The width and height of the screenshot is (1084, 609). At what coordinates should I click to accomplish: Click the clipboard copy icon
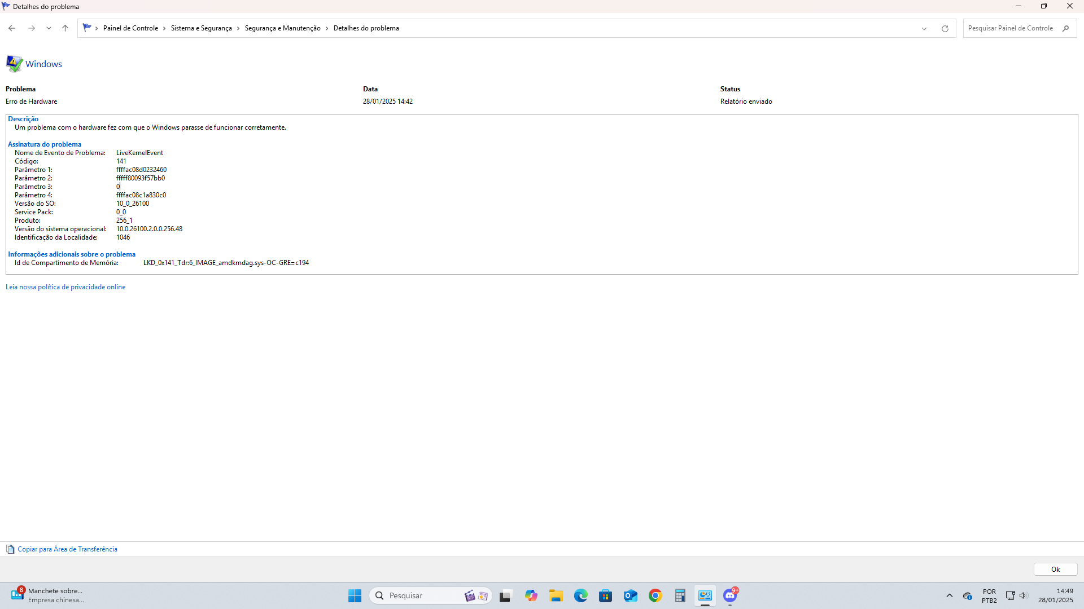(x=10, y=549)
